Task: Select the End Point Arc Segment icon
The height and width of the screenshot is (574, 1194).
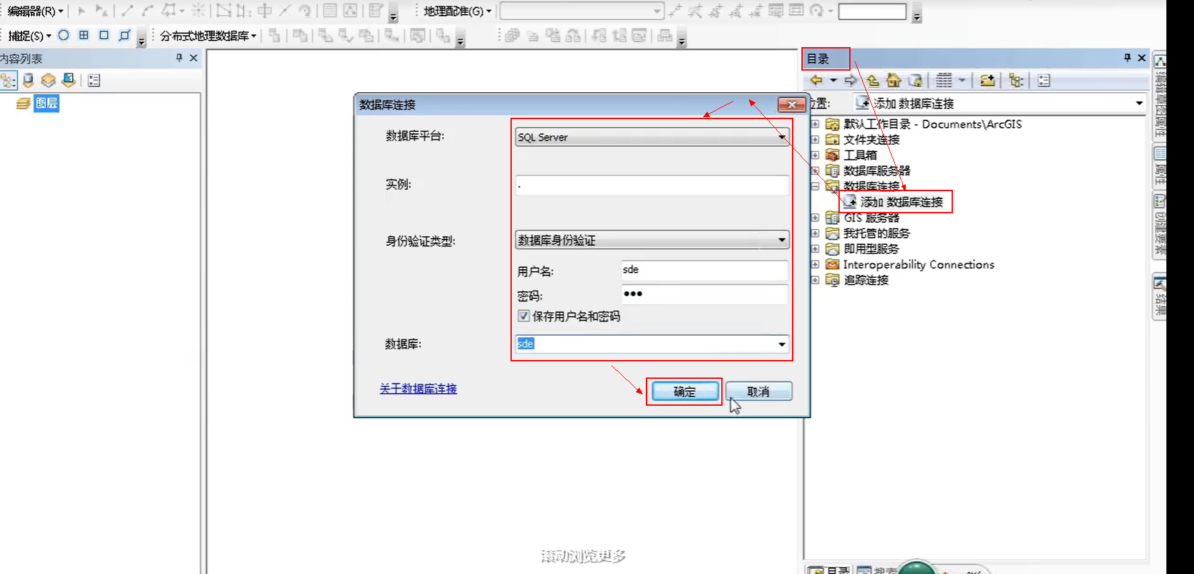Action: (x=147, y=11)
